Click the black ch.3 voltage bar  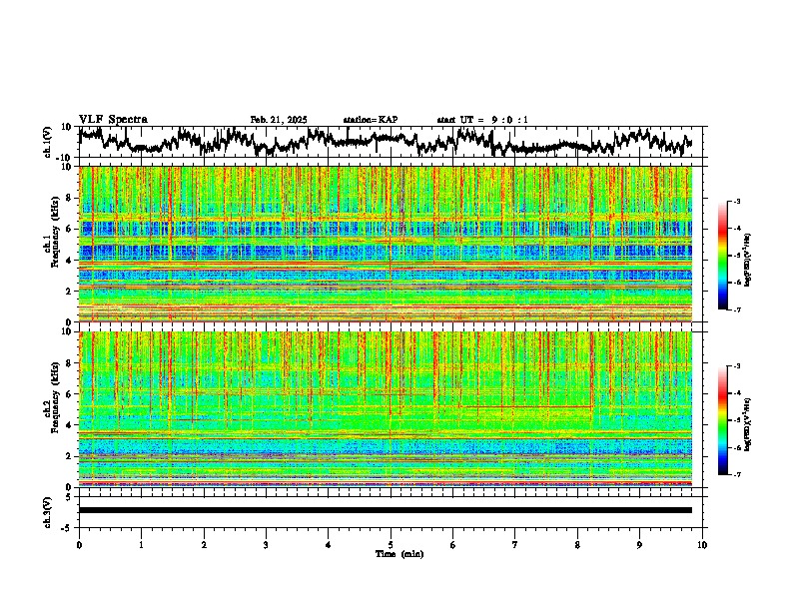click(386, 510)
